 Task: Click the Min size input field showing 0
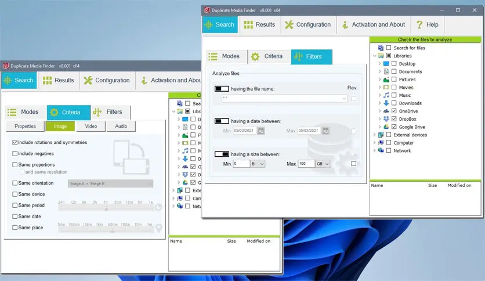tap(241, 164)
